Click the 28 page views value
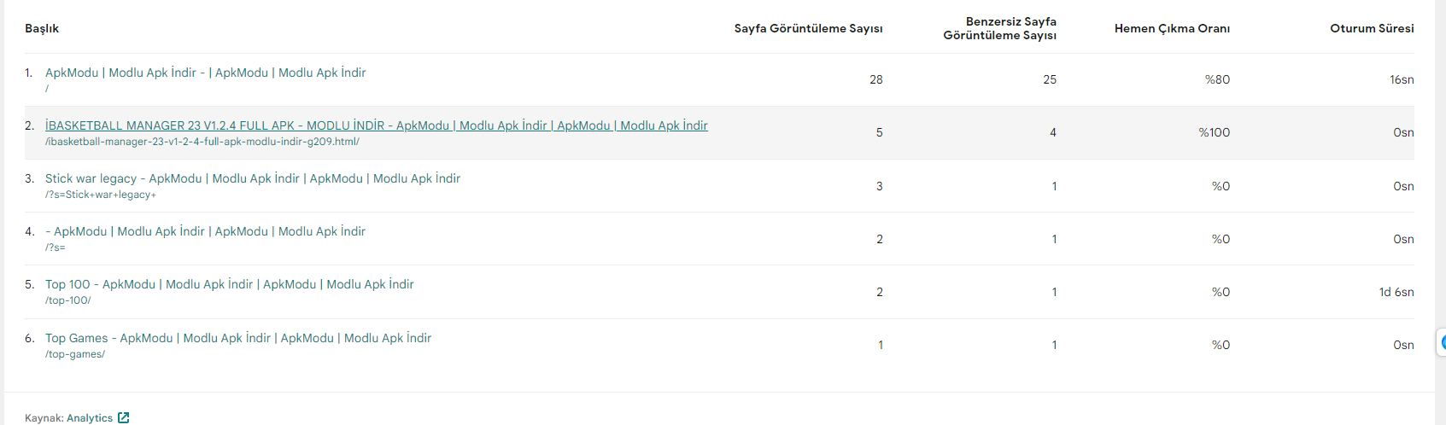This screenshot has height=425, width=1446. tap(876, 79)
